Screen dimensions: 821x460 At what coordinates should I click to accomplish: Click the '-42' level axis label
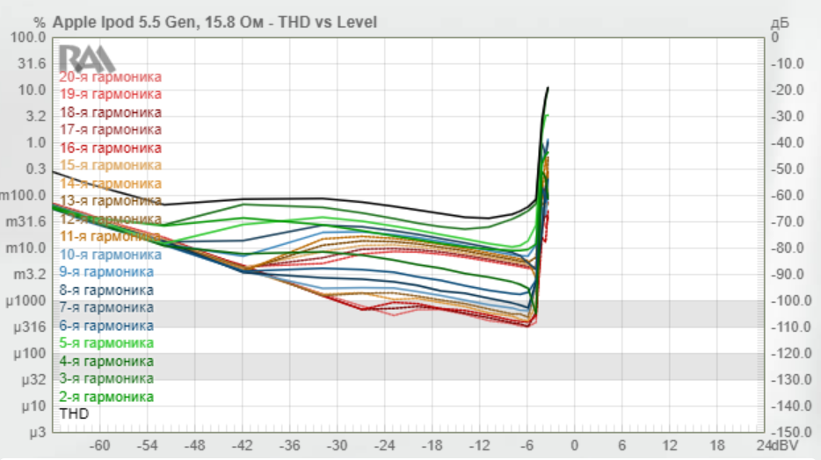pos(242,446)
